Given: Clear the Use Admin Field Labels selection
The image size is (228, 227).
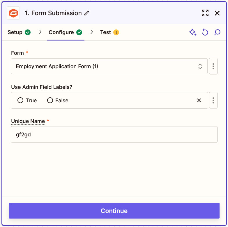Looking at the screenshot, I should pos(199,101).
